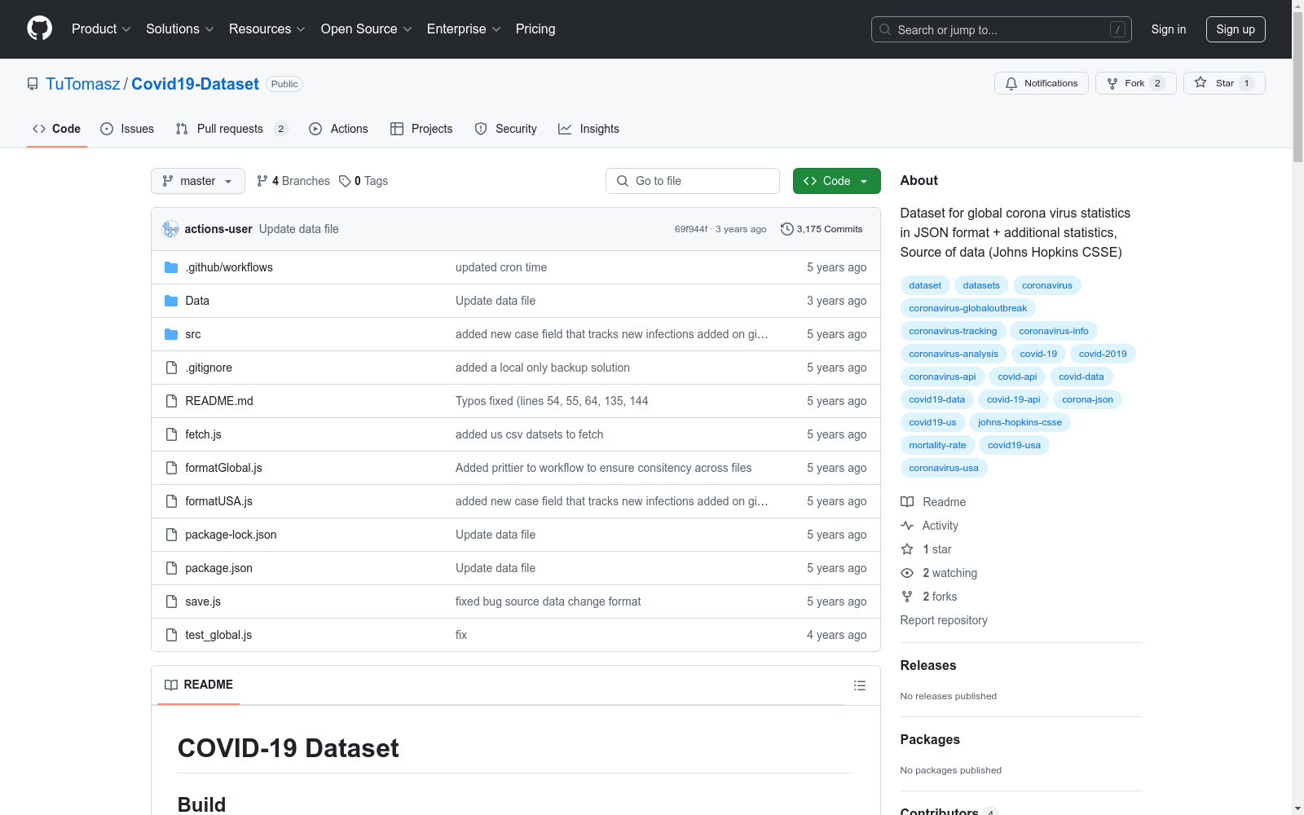Open test_global.js file
This screenshot has height=815, width=1304.
click(218, 635)
